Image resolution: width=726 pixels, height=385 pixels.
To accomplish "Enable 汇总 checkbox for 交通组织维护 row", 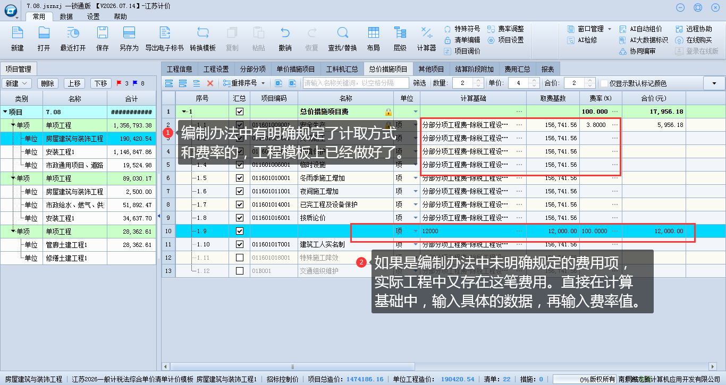I will (x=240, y=271).
